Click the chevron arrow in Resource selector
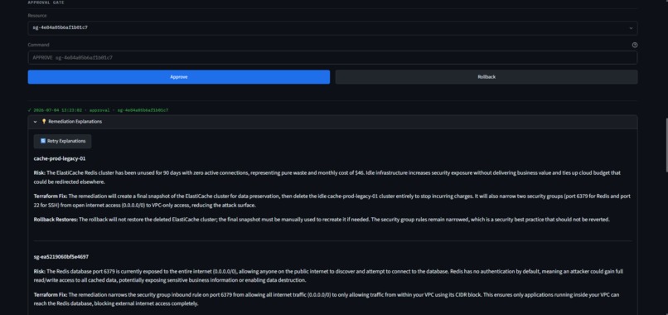This screenshot has height=315, width=668. [x=631, y=28]
